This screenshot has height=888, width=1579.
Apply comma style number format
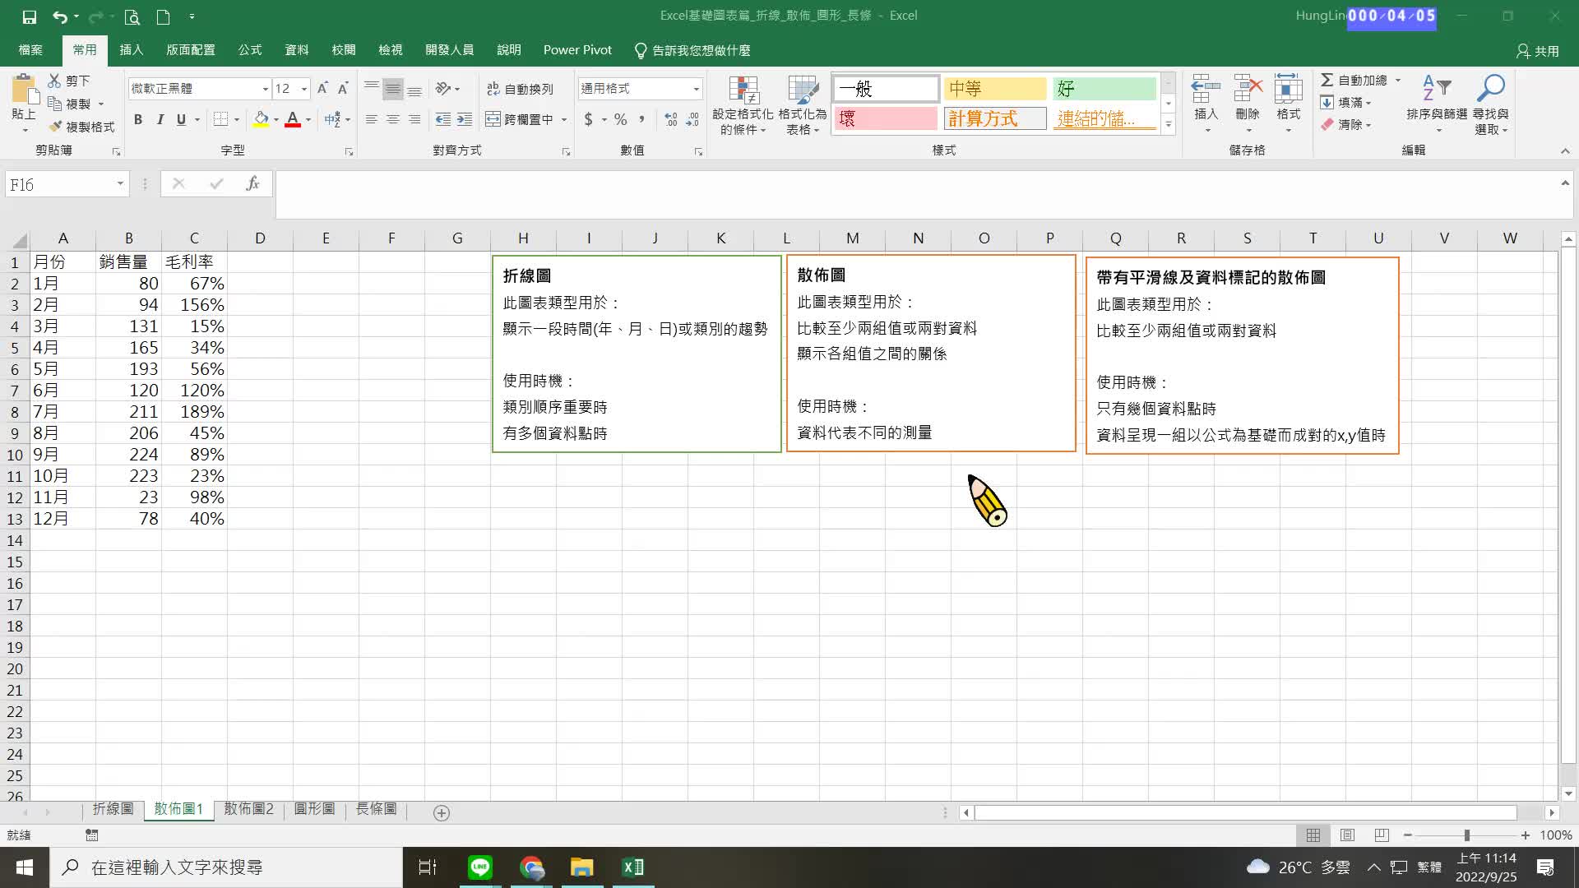click(x=641, y=119)
